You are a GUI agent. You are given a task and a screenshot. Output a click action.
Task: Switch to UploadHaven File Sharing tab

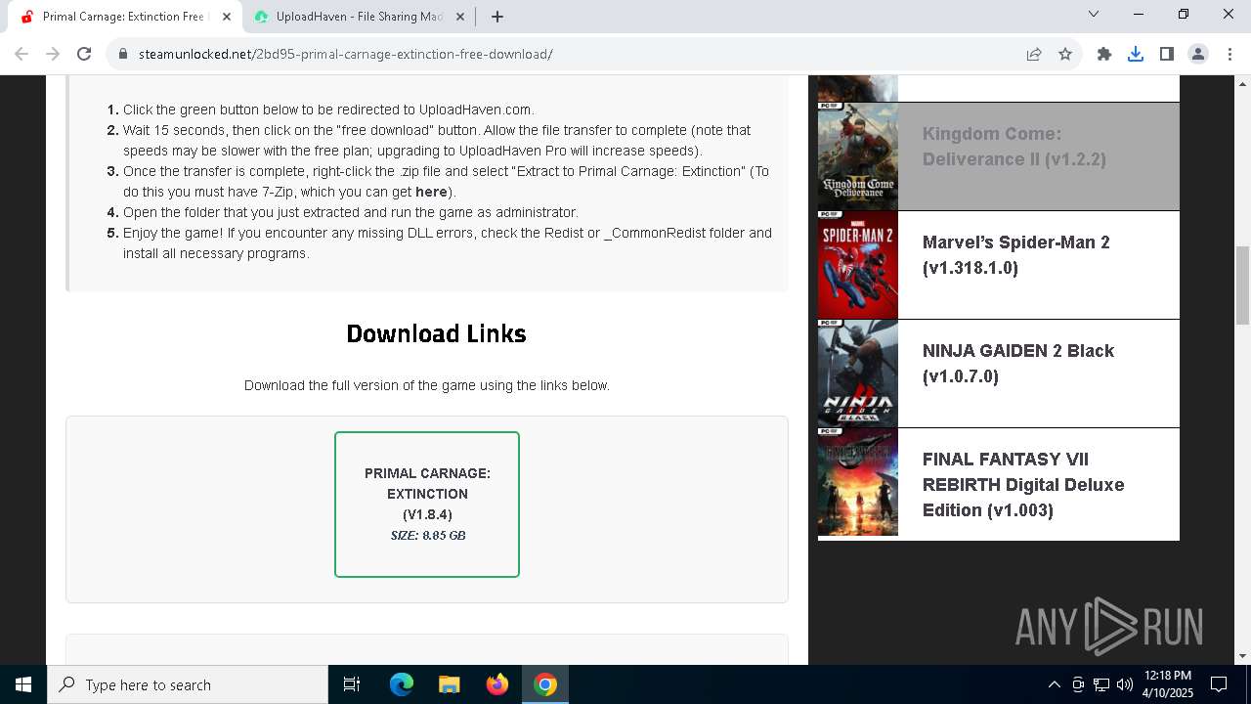pos(359,17)
